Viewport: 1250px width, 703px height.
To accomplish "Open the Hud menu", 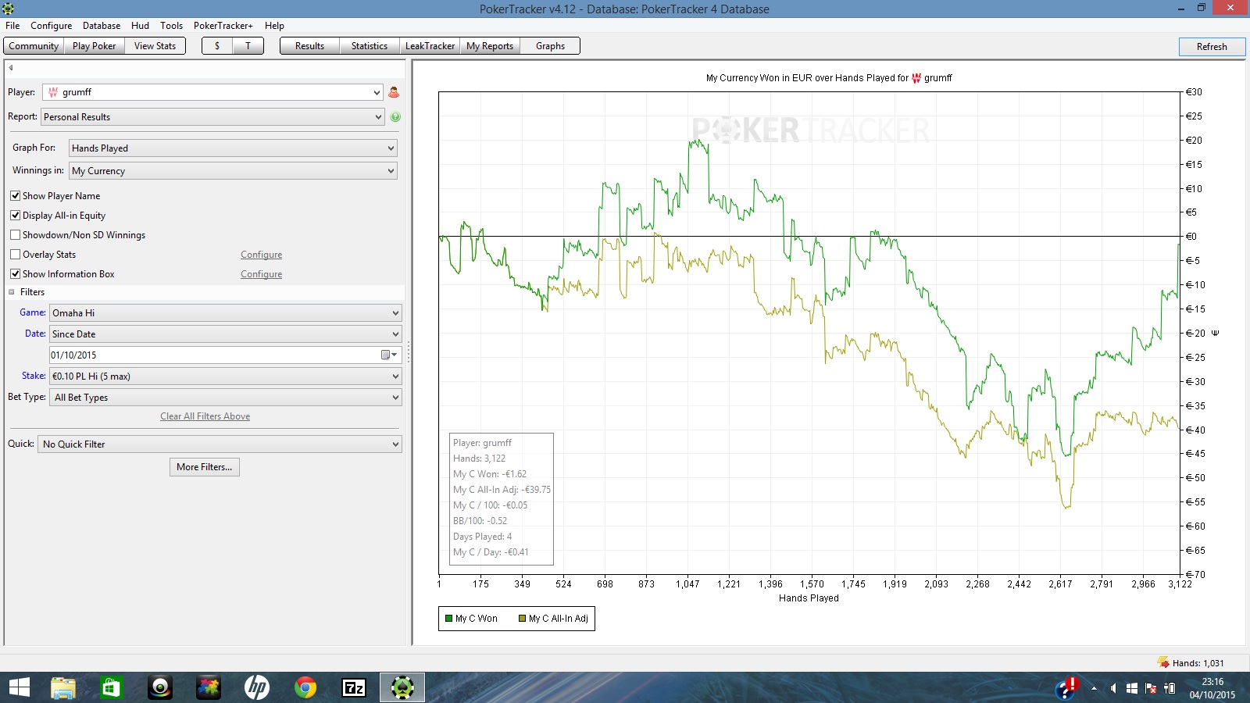I will pos(140,26).
